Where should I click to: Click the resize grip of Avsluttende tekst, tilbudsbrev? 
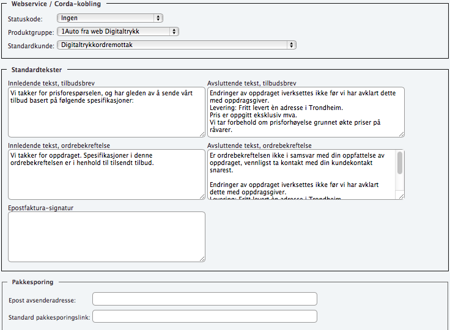tap(401, 133)
